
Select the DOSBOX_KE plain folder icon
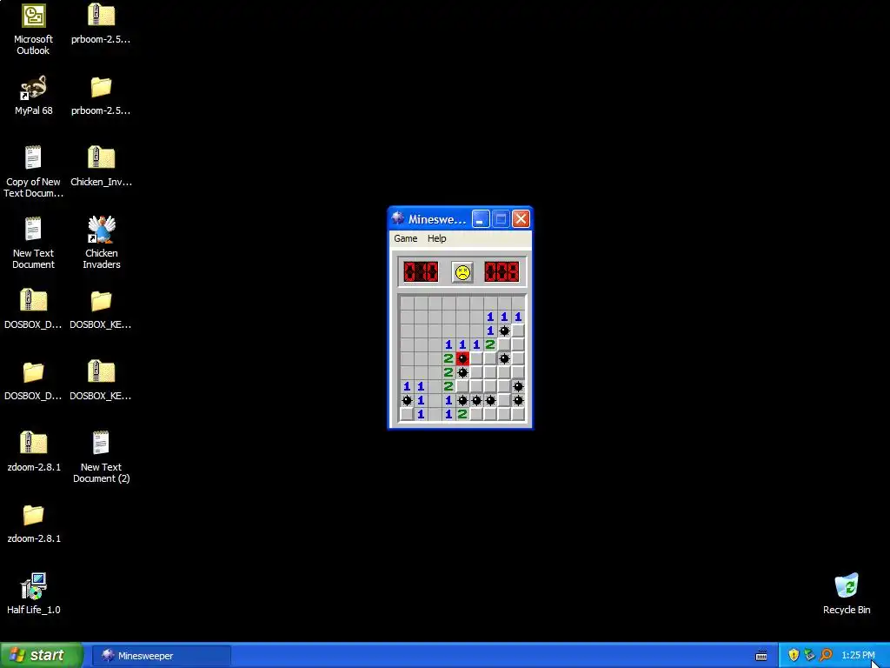pyautogui.click(x=101, y=301)
